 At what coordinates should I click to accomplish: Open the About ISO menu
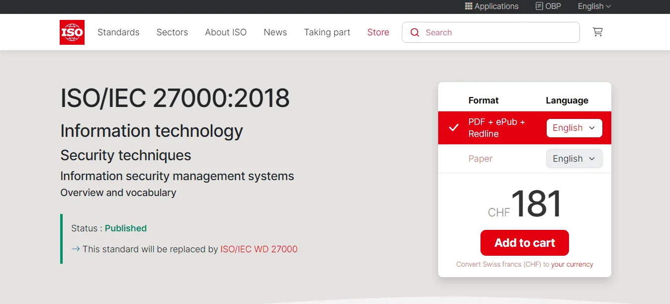(226, 32)
